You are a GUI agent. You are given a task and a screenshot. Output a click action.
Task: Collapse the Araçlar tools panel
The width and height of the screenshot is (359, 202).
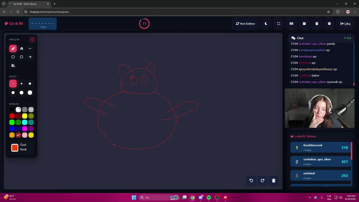click(32, 40)
